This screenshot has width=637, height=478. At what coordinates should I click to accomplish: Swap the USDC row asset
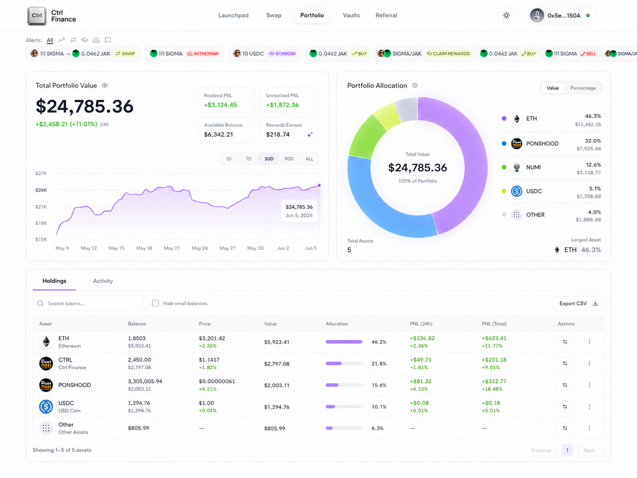(565, 407)
